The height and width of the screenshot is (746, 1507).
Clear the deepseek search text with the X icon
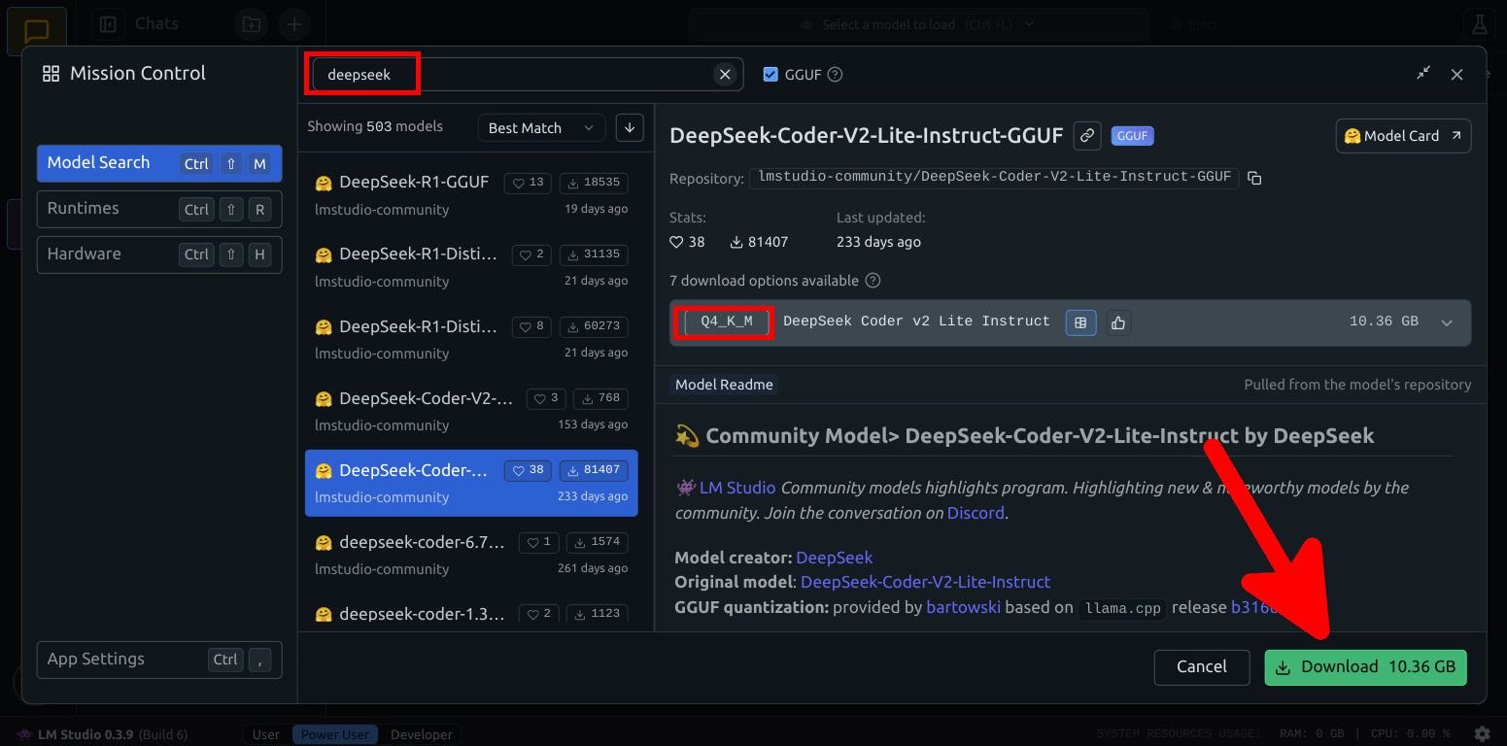tap(725, 74)
